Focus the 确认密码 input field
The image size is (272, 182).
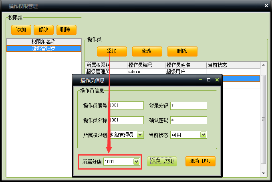pos(188,120)
